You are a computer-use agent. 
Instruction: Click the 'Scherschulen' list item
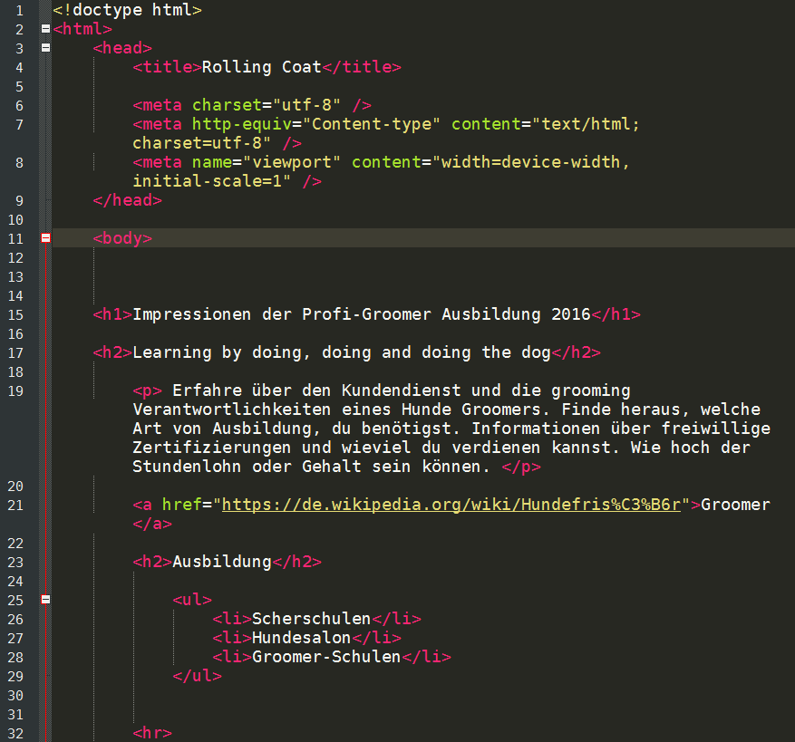[311, 618]
